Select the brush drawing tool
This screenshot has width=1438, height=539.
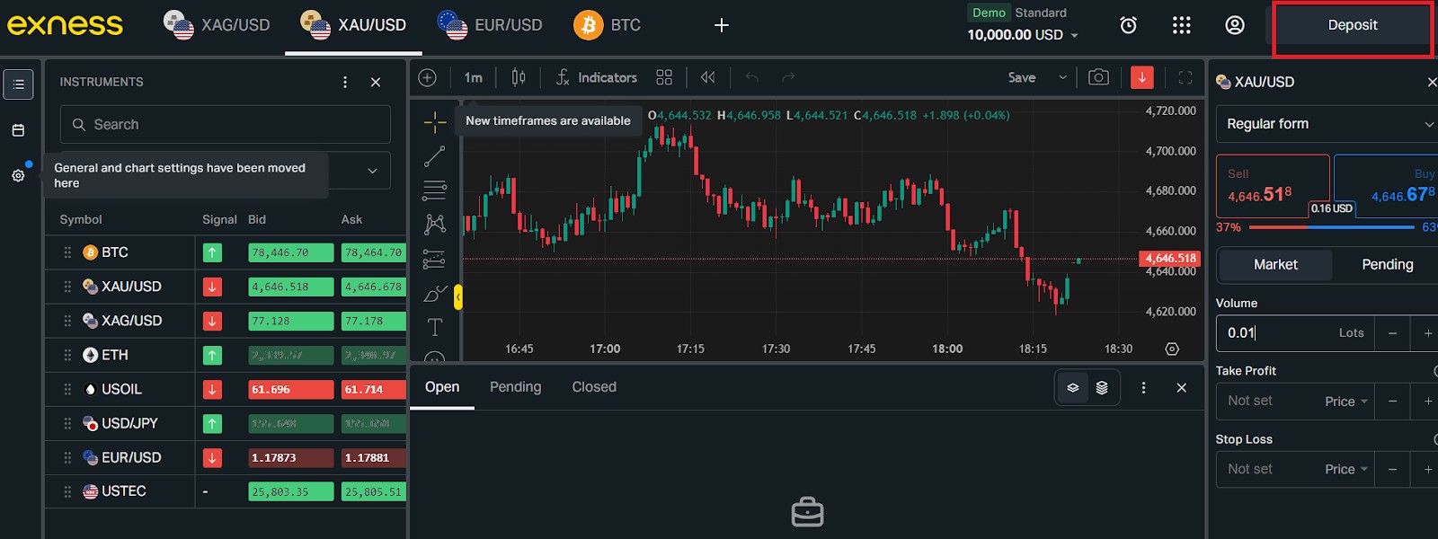click(x=435, y=294)
